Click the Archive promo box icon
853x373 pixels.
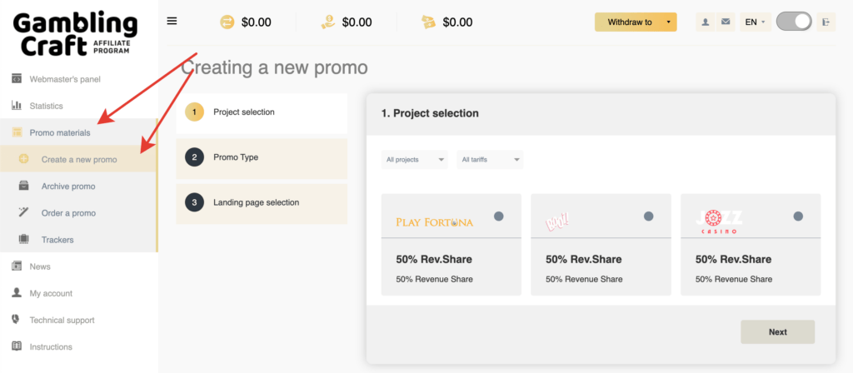pos(24,186)
